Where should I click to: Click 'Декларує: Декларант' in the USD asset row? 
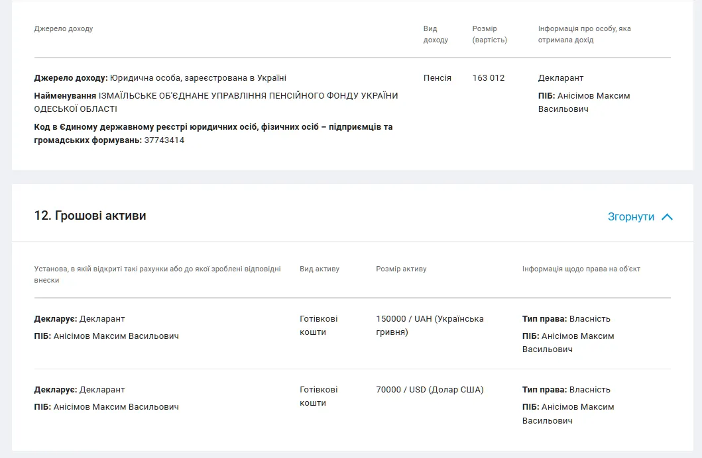tap(80, 390)
